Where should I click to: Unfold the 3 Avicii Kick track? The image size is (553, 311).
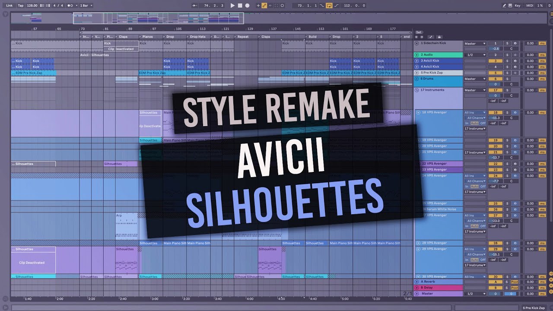417,61
